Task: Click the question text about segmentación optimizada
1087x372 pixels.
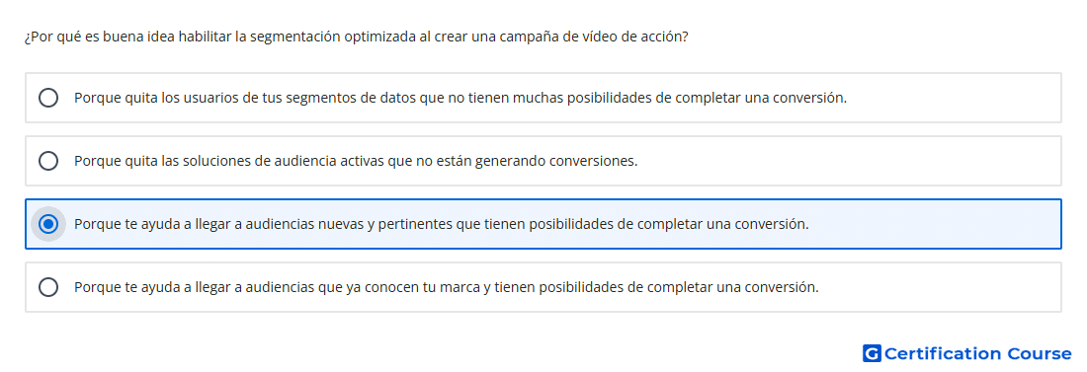Action: (357, 37)
